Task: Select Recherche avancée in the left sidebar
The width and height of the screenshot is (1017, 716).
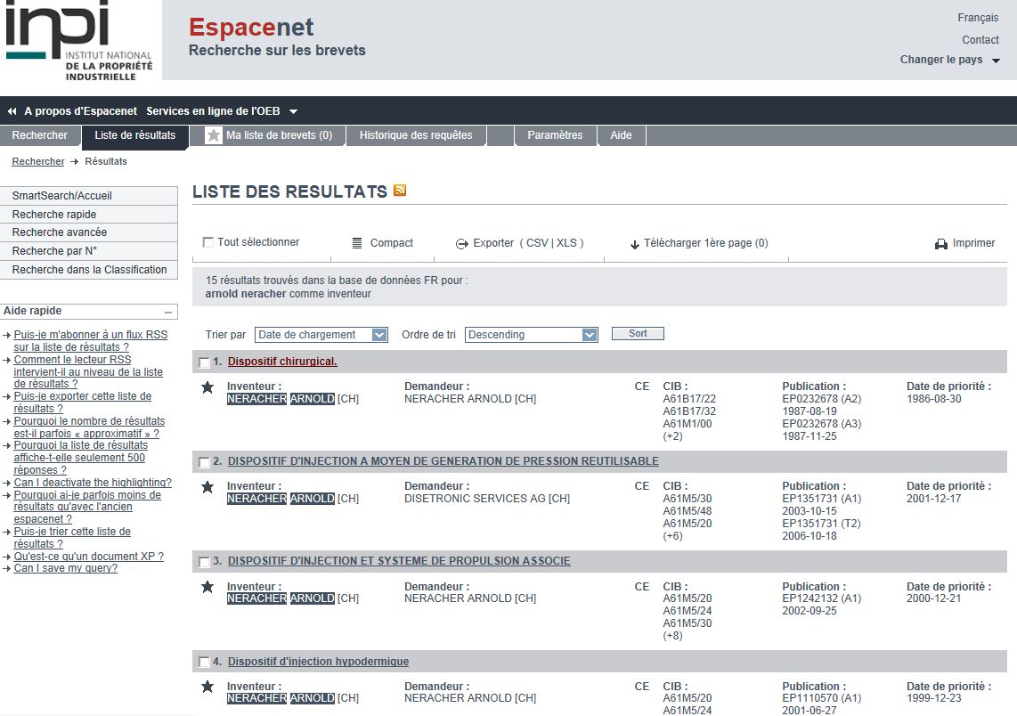Action: point(60,232)
